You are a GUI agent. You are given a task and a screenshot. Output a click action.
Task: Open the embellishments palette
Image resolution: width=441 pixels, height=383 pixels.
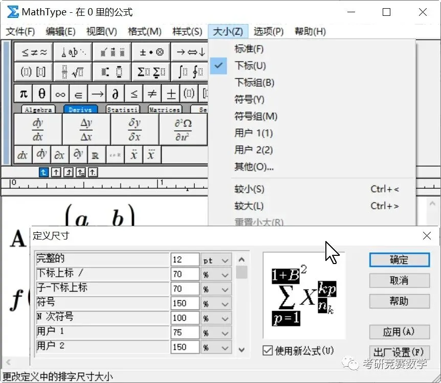(x=112, y=52)
